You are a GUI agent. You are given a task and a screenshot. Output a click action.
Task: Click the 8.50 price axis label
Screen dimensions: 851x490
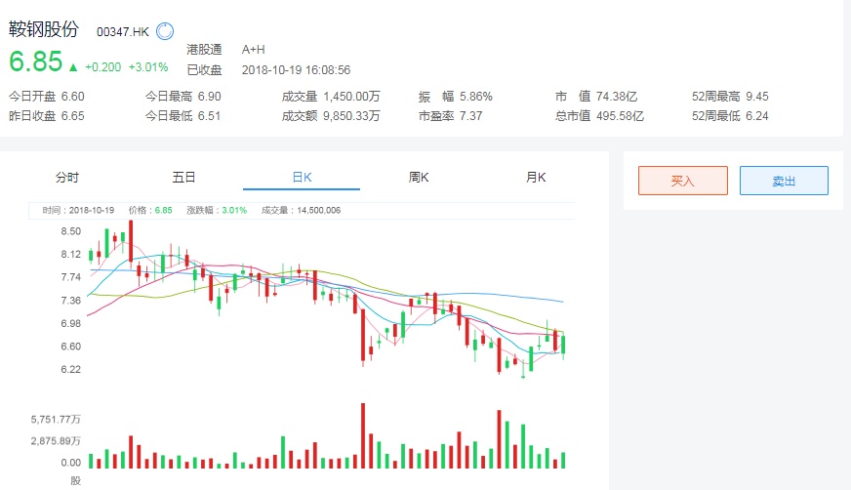click(70, 231)
